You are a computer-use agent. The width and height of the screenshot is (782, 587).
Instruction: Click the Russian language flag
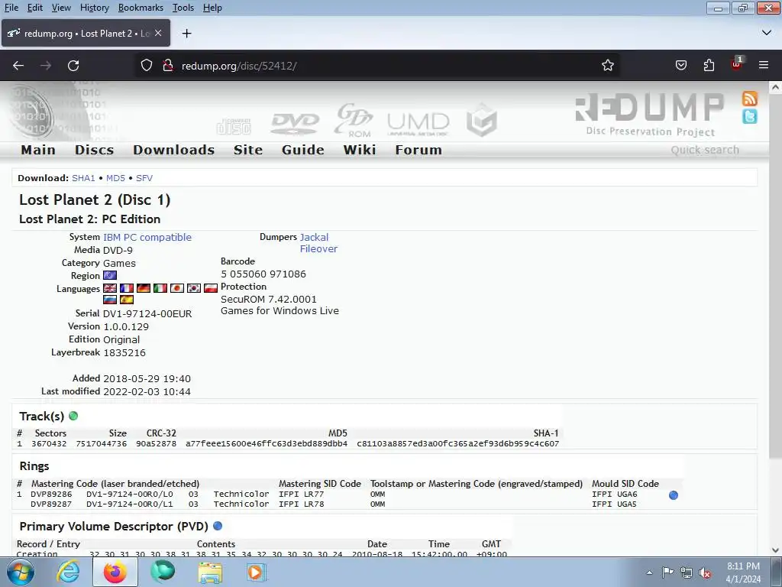[x=110, y=300]
